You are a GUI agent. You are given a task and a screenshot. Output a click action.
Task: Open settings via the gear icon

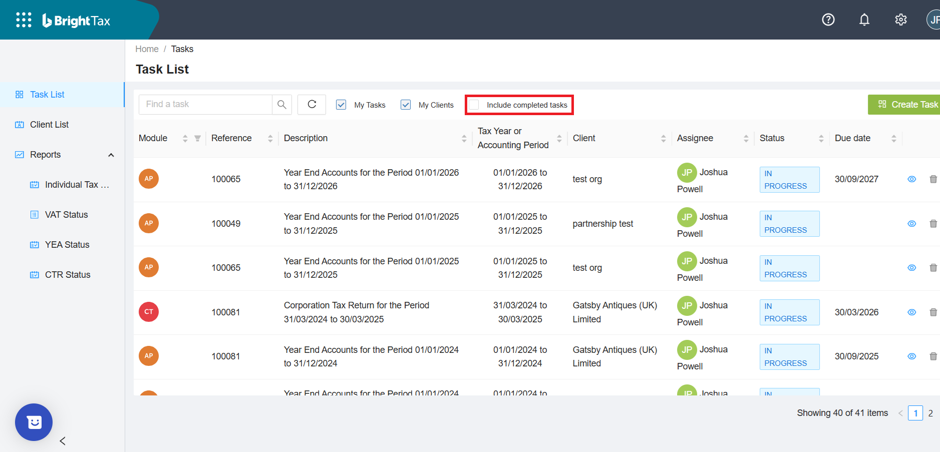(900, 20)
